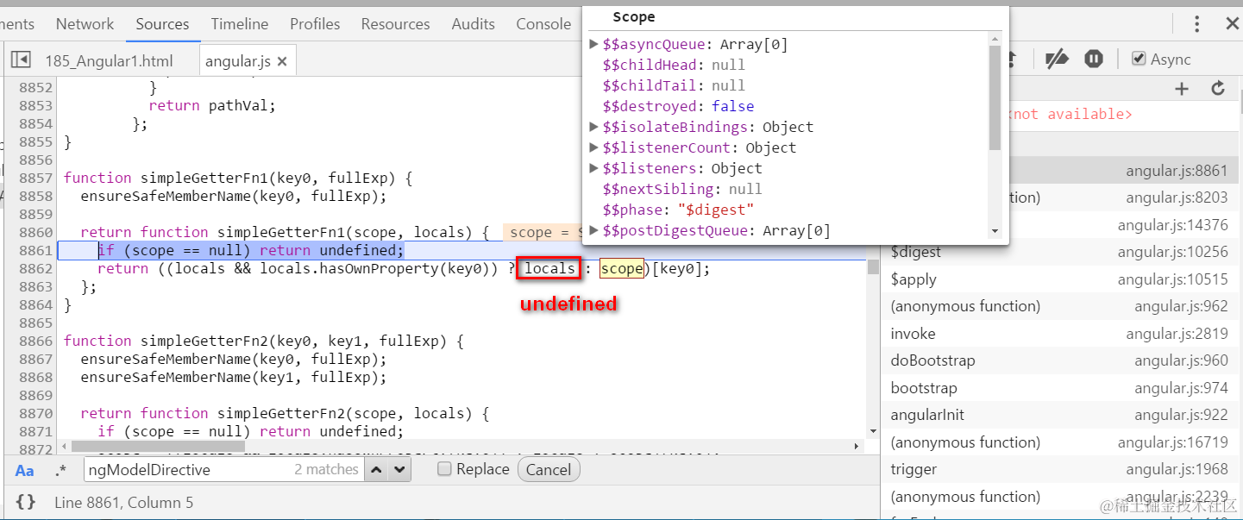The width and height of the screenshot is (1243, 520).
Task: Click line number 8861 in gutter
Action: click(35, 250)
